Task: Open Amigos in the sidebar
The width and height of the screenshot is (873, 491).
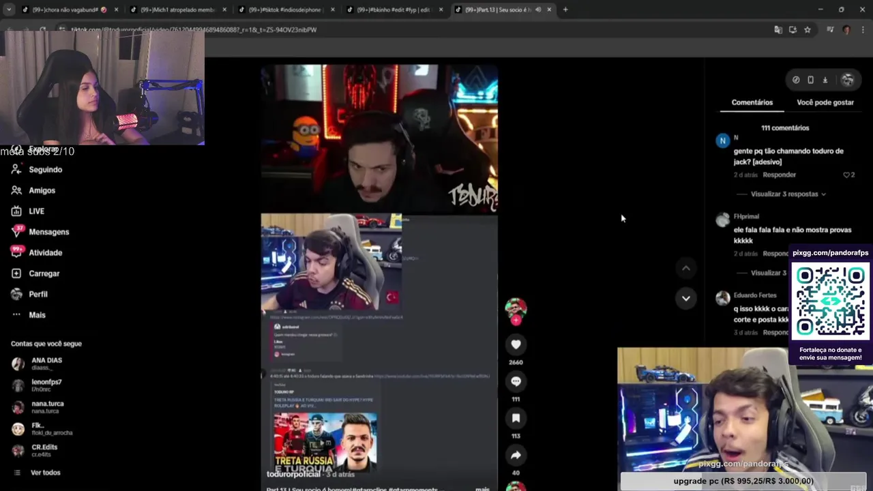Action: tap(42, 190)
